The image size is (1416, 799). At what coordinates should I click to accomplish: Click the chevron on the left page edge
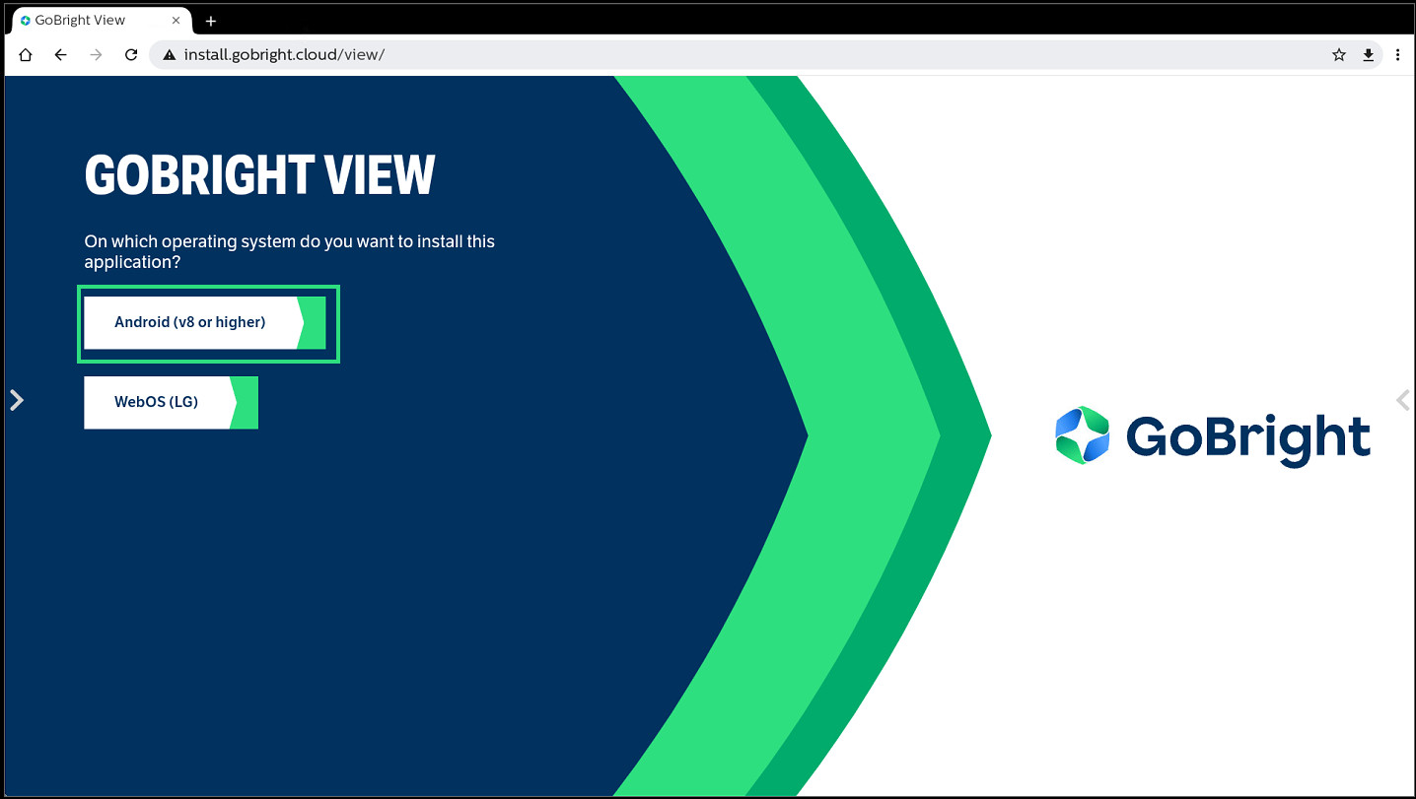tap(16, 400)
